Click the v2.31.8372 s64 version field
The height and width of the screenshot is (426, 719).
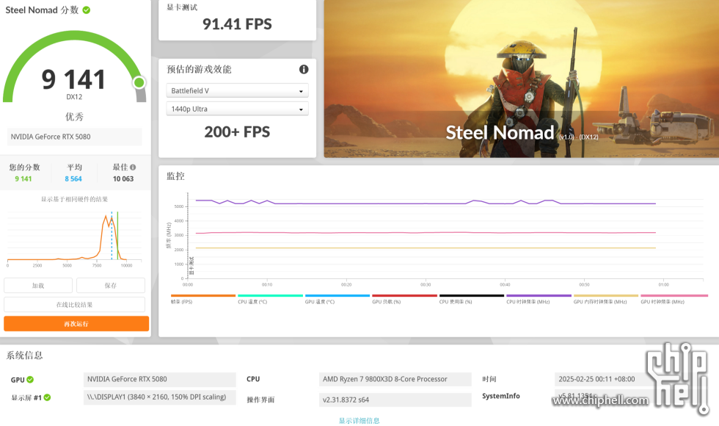click(x=395, y=400)
